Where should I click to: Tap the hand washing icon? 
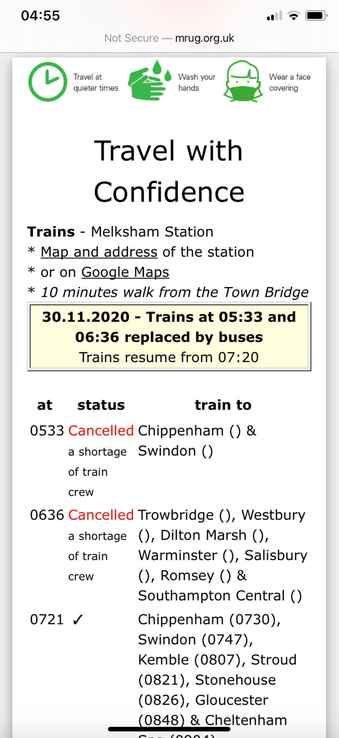pos(149,81)
